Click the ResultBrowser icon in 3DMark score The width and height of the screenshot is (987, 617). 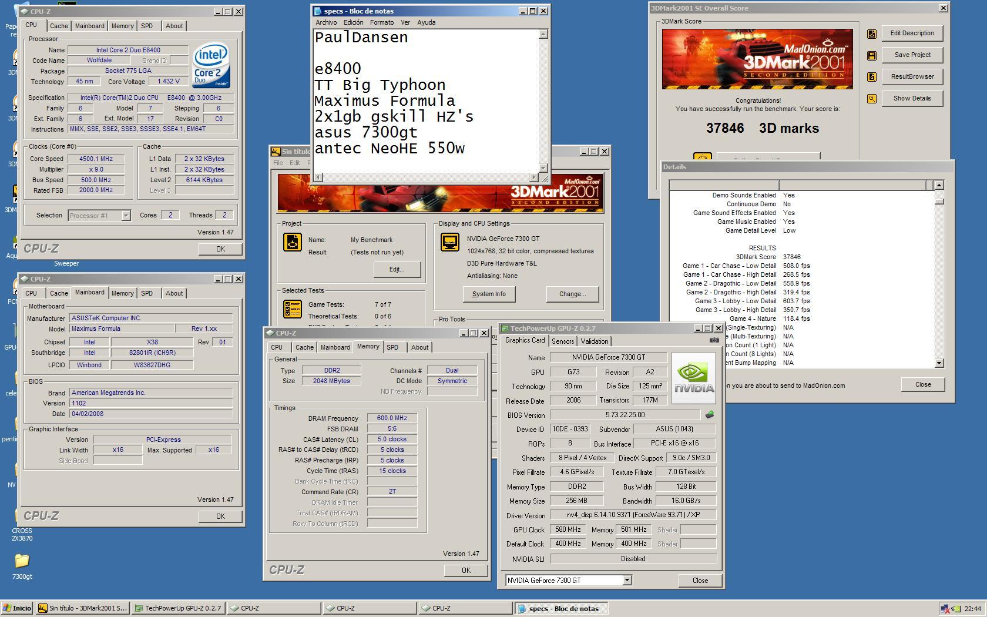872,77
